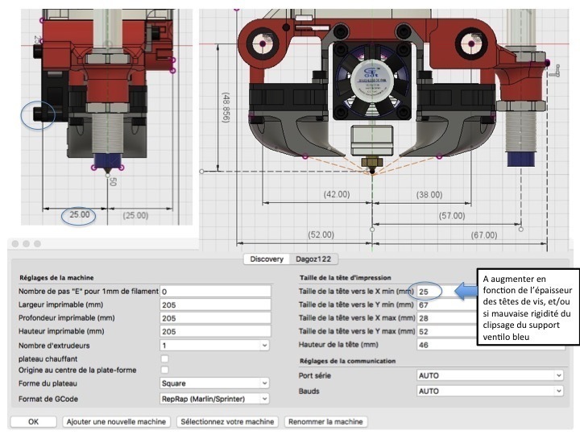Click the Y max head size field
Viewport: 580px width, 435px height.
click(446, 331)
